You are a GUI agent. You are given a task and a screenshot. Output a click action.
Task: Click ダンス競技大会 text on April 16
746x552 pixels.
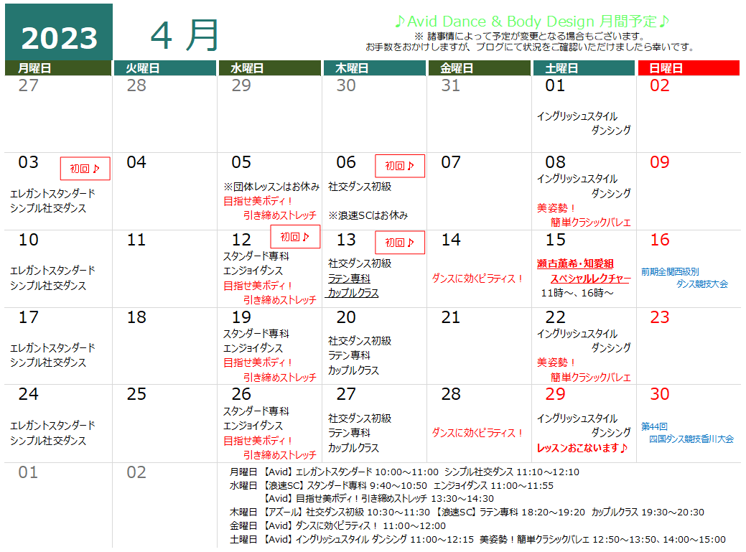(701, 284)
